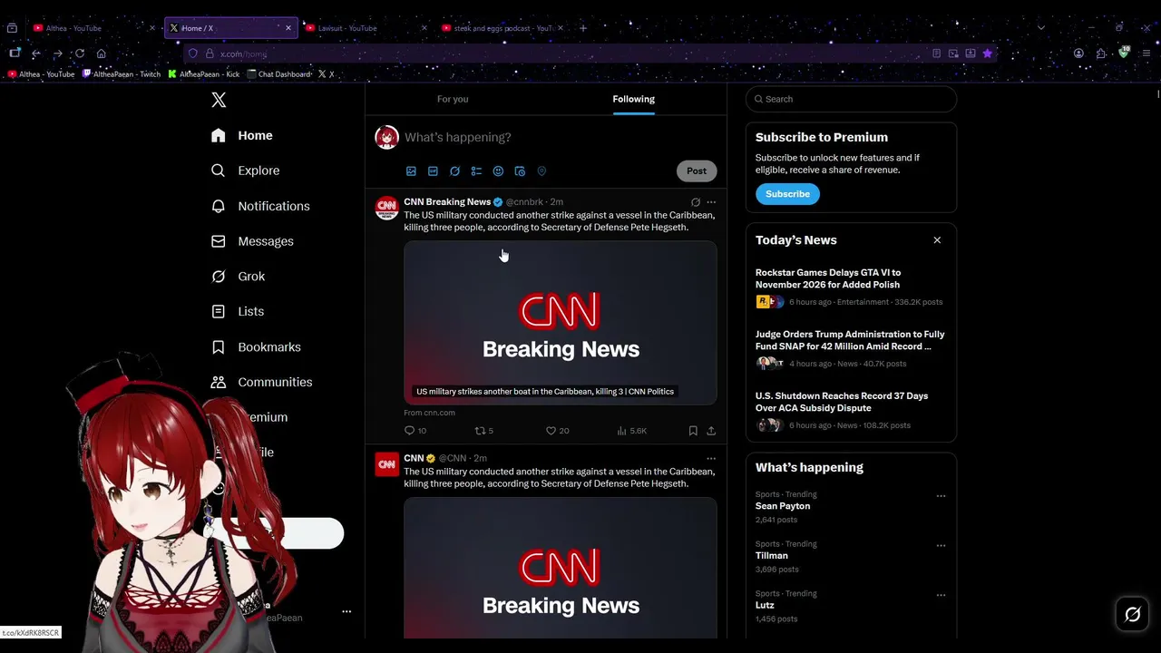The width and height of the screenshot is (1161, 653).
Task: Open AltheaPaean - Twitch bookmark
Action: pos(122,74)
